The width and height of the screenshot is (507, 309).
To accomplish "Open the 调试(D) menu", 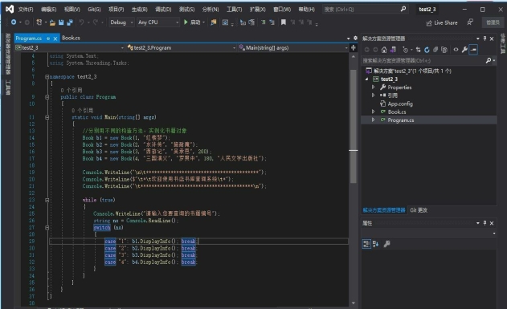I will point(163,10).
